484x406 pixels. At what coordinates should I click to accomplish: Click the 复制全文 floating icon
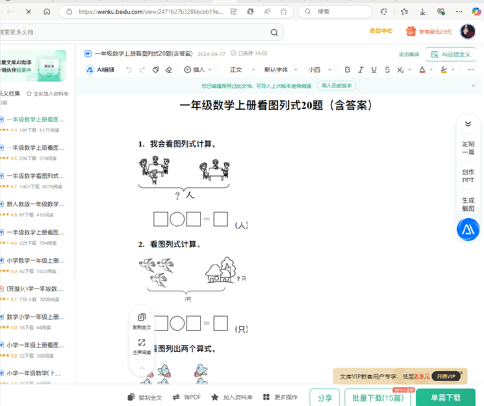tap(142, 320)
